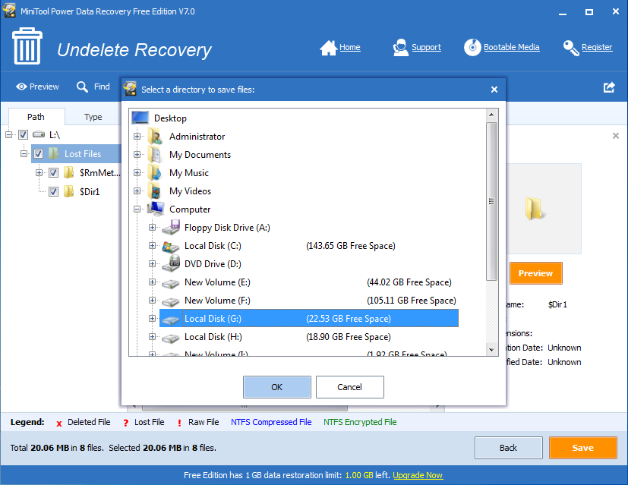Open the Bootable Media link
Image resolution: width=628 pixels, height=485 pixels.
click(x=512, y=47)
